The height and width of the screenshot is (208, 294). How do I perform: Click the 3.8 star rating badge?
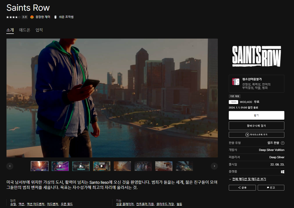tap(25, 17)
